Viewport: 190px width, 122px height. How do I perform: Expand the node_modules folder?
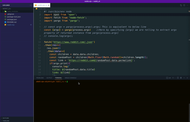coord(3,11)
